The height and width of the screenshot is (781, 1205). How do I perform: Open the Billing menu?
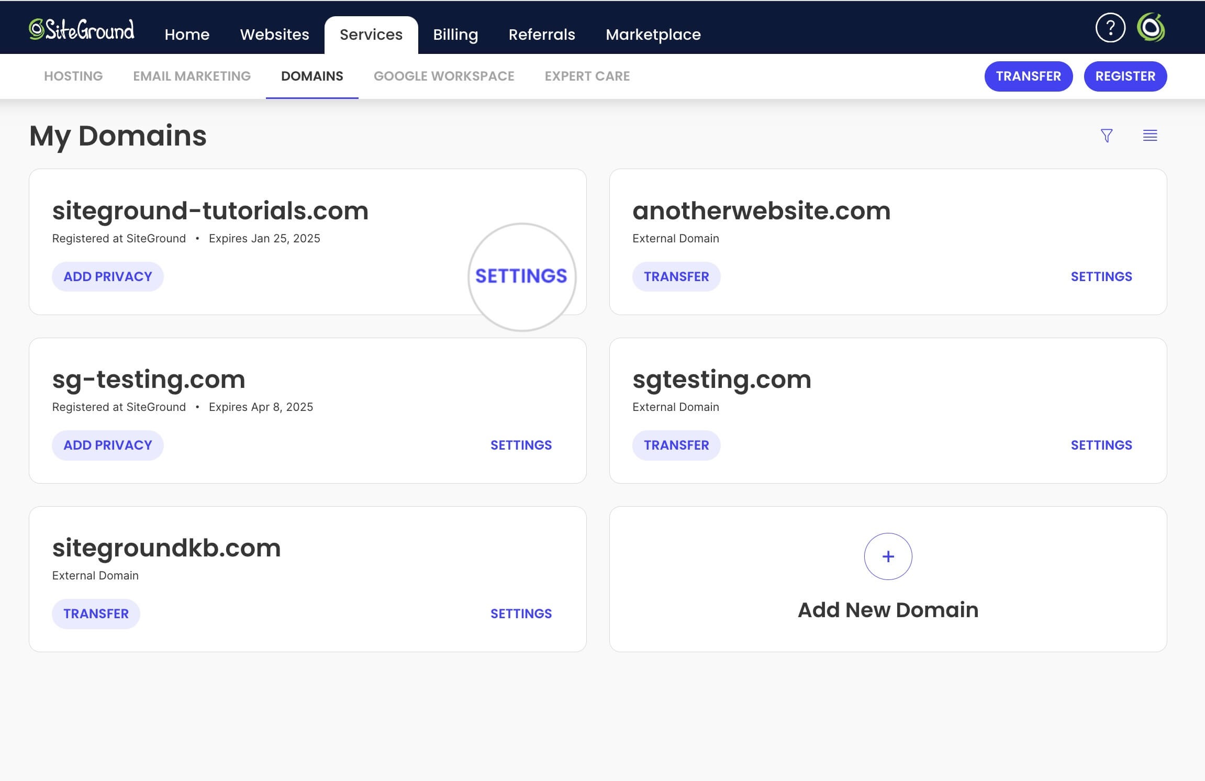tap(455, 34)
